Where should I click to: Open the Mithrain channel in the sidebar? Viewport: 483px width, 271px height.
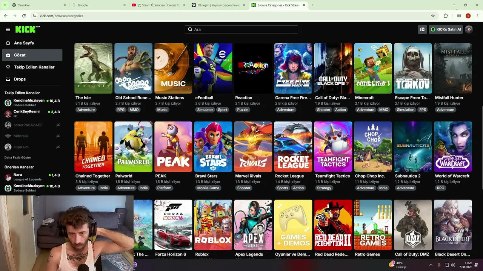32,136
